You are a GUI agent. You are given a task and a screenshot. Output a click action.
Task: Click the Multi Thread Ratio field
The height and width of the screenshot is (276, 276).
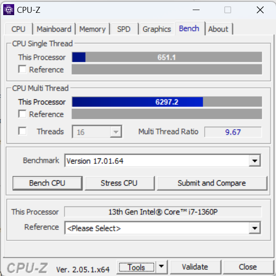point(233,132)
